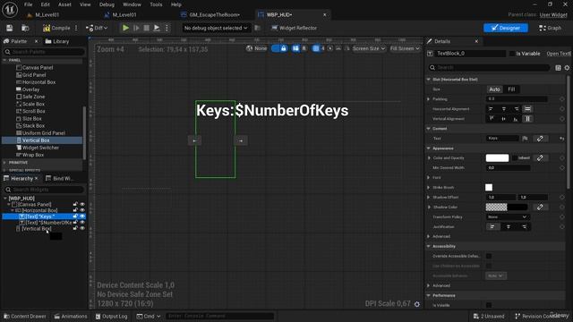Toggle visibility of the Text "Keys:" widget
The image size is (573, 322).
82,216
